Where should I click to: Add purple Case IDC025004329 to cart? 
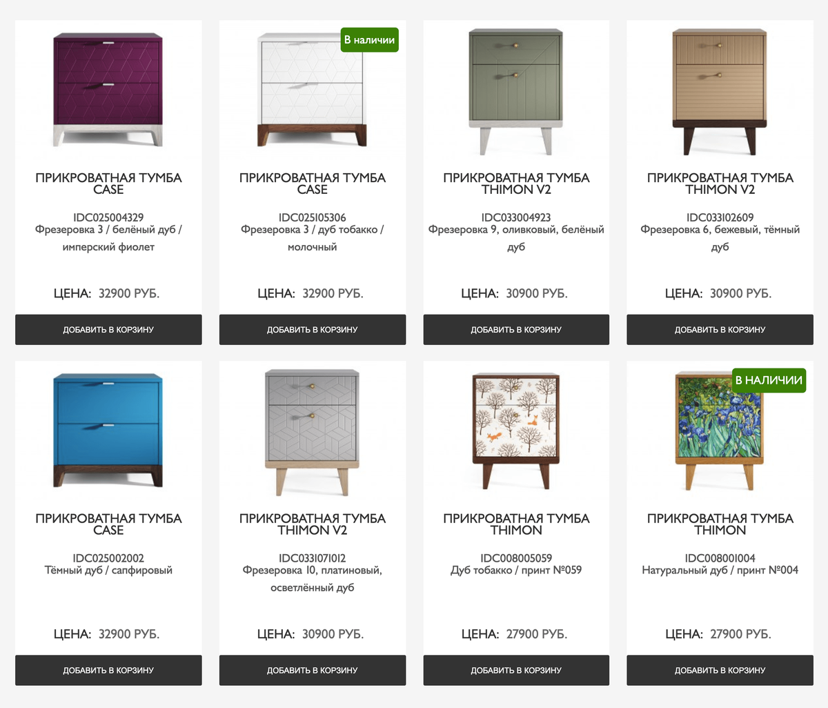point(108,330)
